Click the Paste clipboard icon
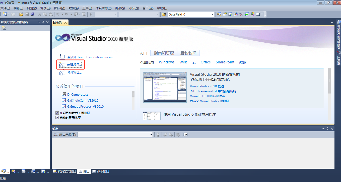 click(x=50, y=14)
